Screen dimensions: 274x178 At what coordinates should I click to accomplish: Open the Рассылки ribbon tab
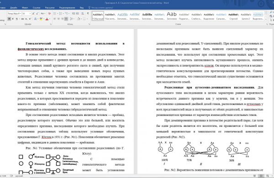(50, 8)
